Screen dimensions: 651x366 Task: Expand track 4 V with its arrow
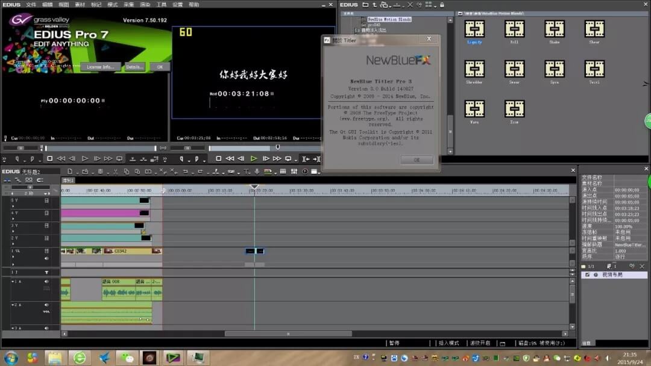13,219
